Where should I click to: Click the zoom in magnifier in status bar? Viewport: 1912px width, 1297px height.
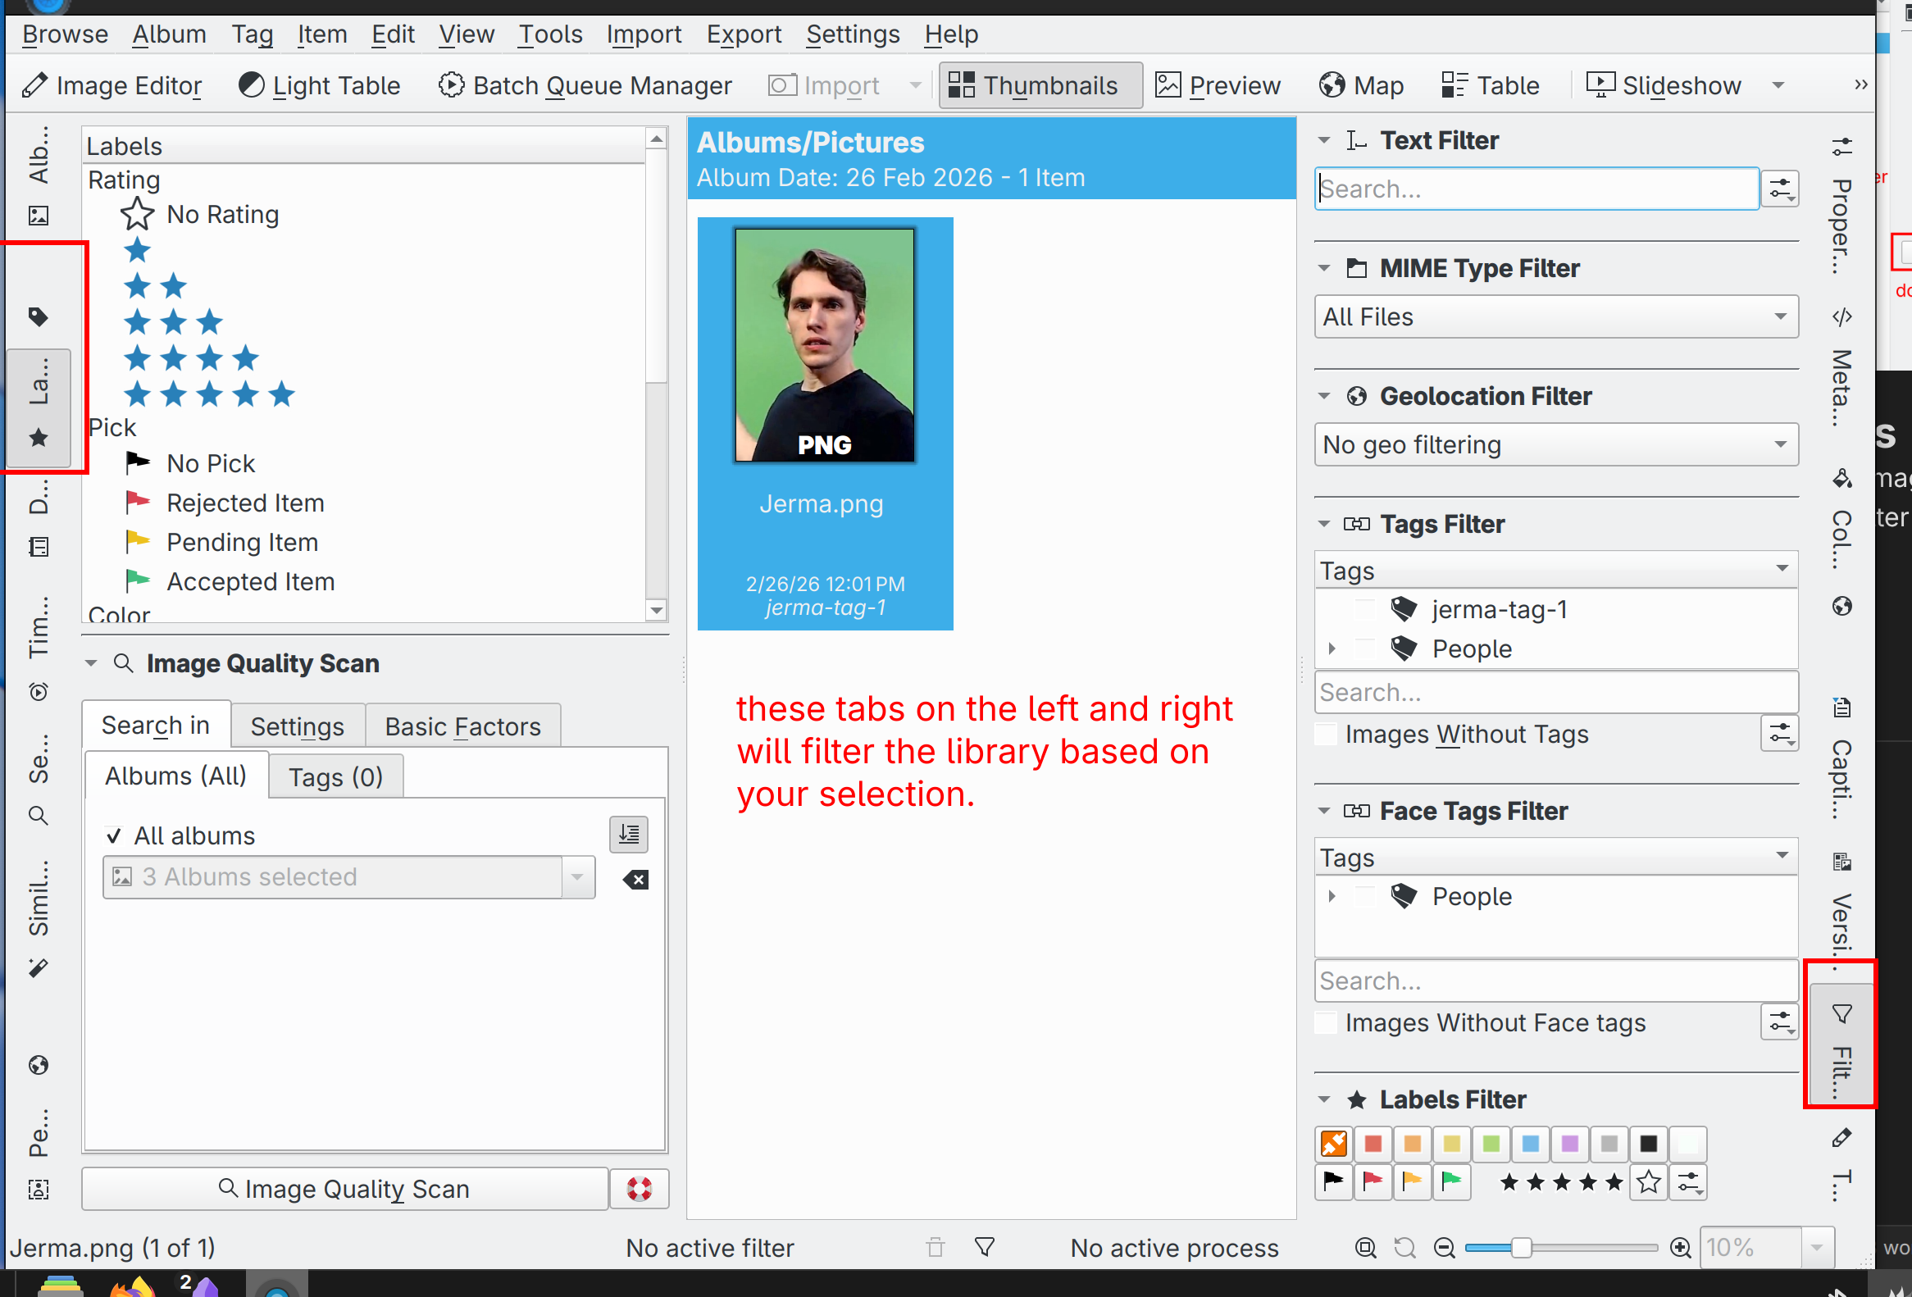pyautogui.click(x=1680, y=1248)
